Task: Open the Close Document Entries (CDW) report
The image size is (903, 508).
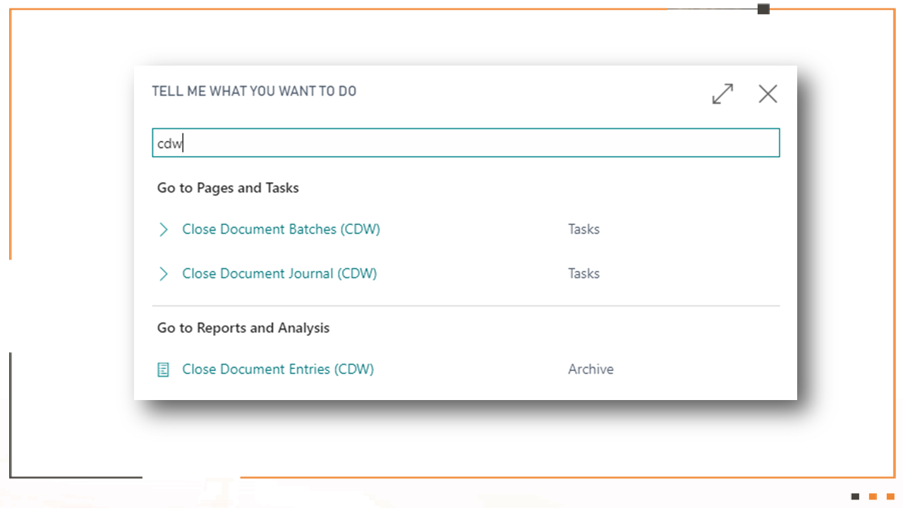Action: (x=278, y=369)
